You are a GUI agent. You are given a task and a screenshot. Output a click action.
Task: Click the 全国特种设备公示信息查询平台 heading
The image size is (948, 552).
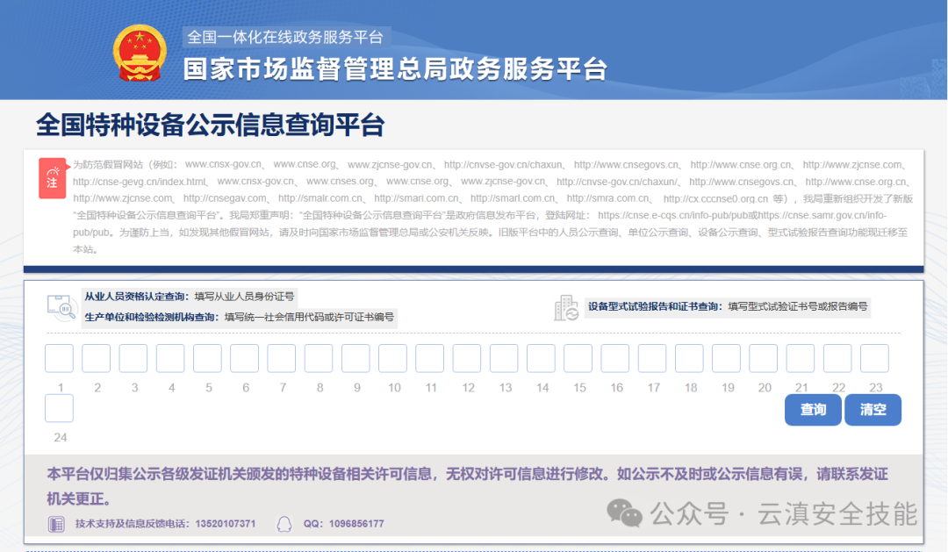(211, 125)
